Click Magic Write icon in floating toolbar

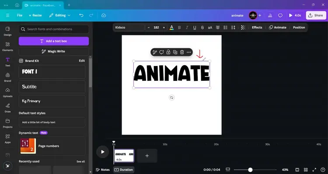[154, 52]
